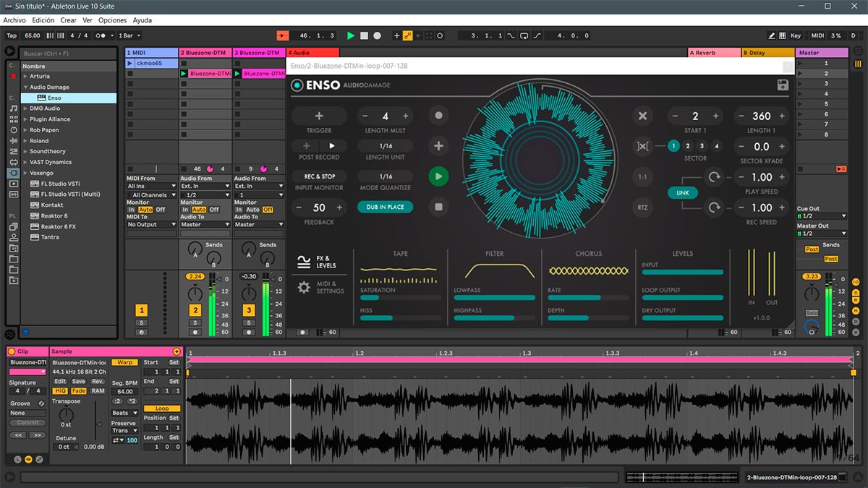
Task: Select the Enso plugin in browser
Action: pyautogui.click(x=69, y=98)
